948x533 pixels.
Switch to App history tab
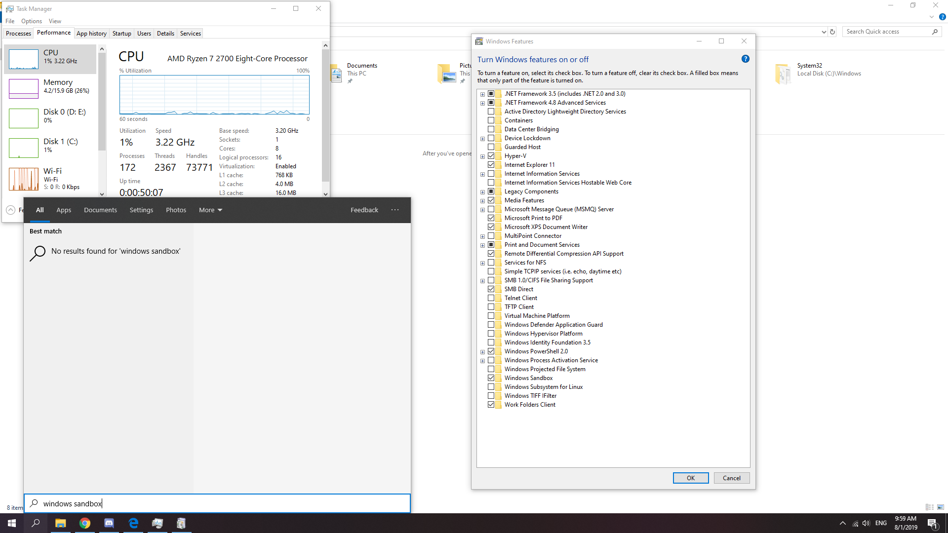[x=91, y=33]
